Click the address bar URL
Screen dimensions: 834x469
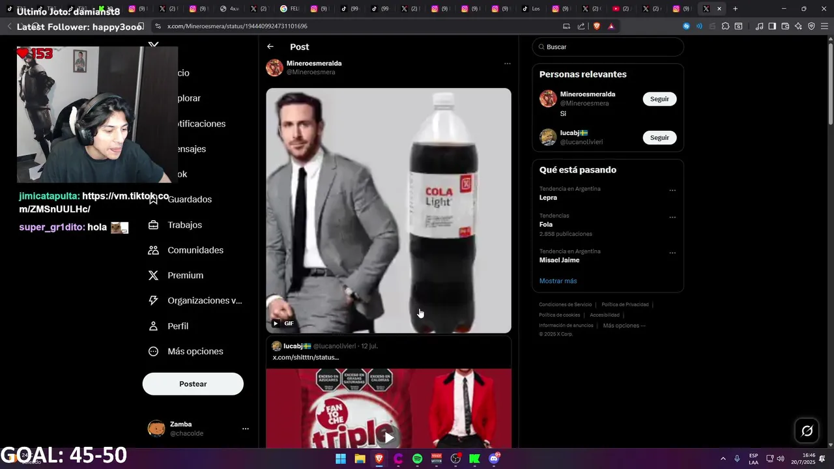237,26
